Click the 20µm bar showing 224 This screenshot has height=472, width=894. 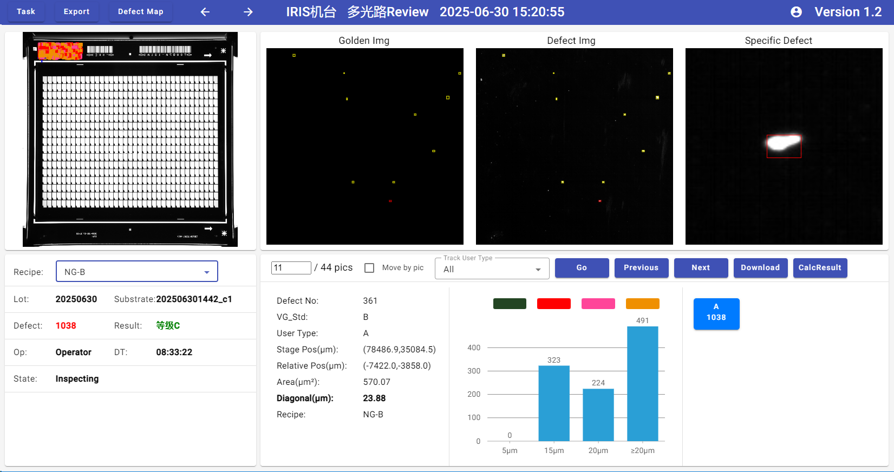(x=598, y=415)
